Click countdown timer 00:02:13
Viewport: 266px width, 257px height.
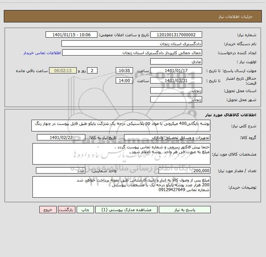pos(63,70)
